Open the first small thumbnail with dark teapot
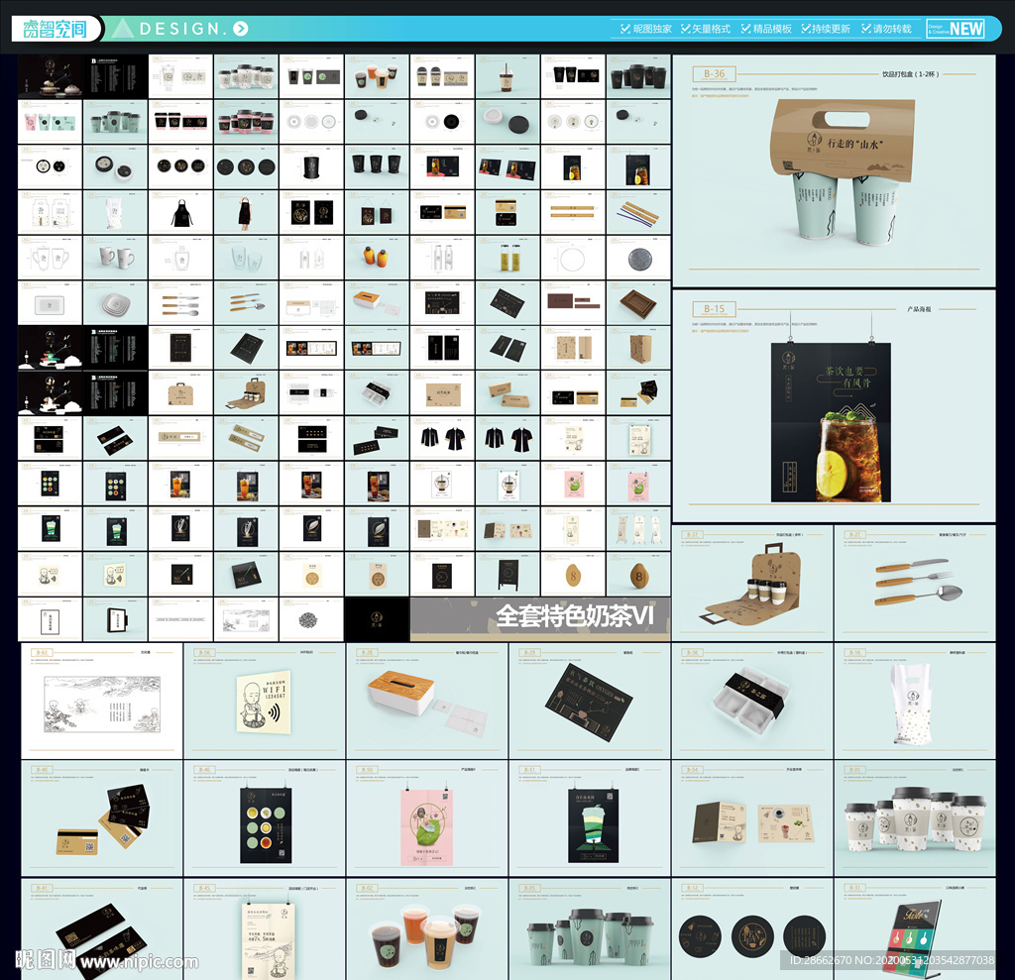This screenshot has width=1015, height=980. point(51,76)
